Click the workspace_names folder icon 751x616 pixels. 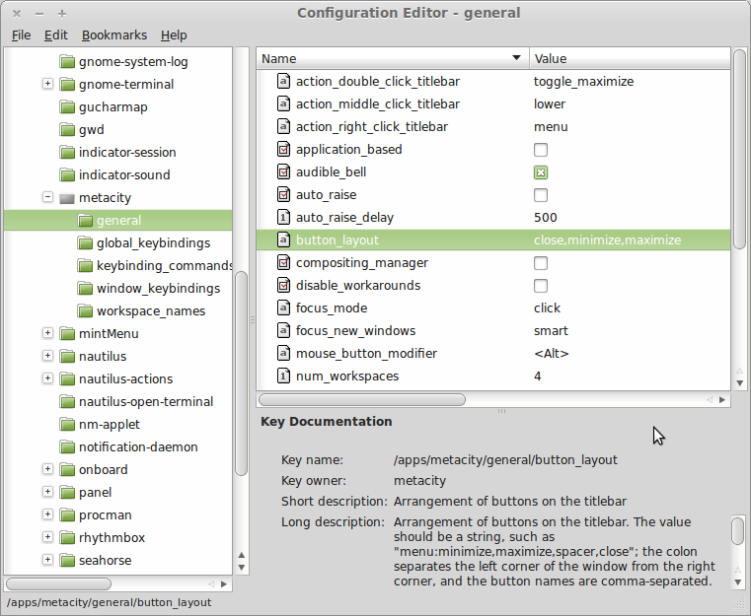85,310
